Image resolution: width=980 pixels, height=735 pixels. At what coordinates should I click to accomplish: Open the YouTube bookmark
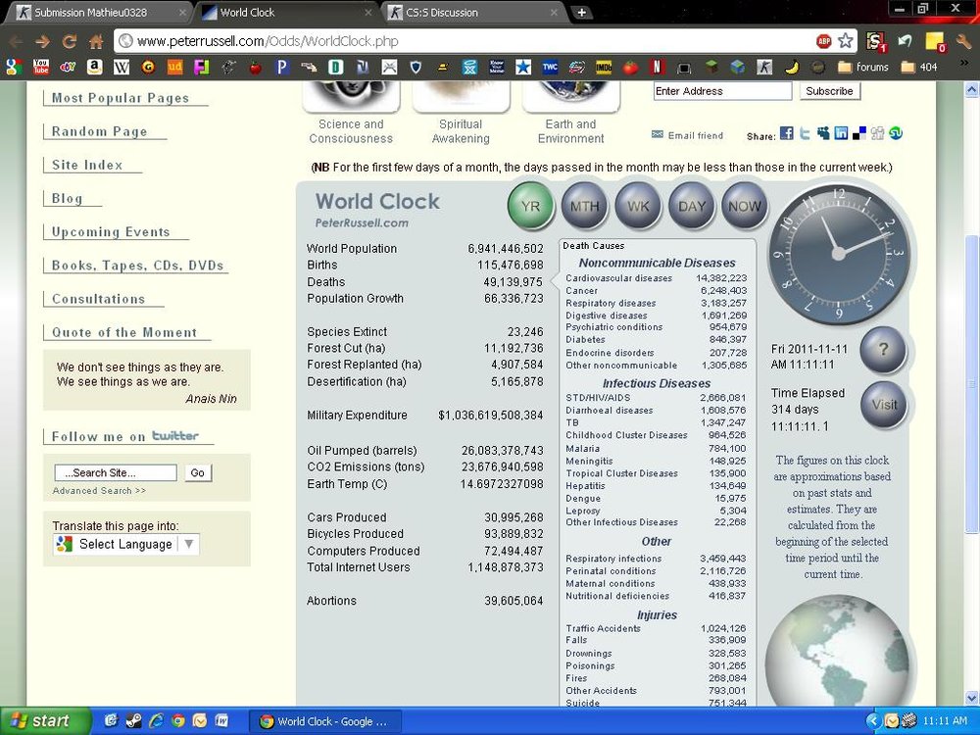[40, 67]
